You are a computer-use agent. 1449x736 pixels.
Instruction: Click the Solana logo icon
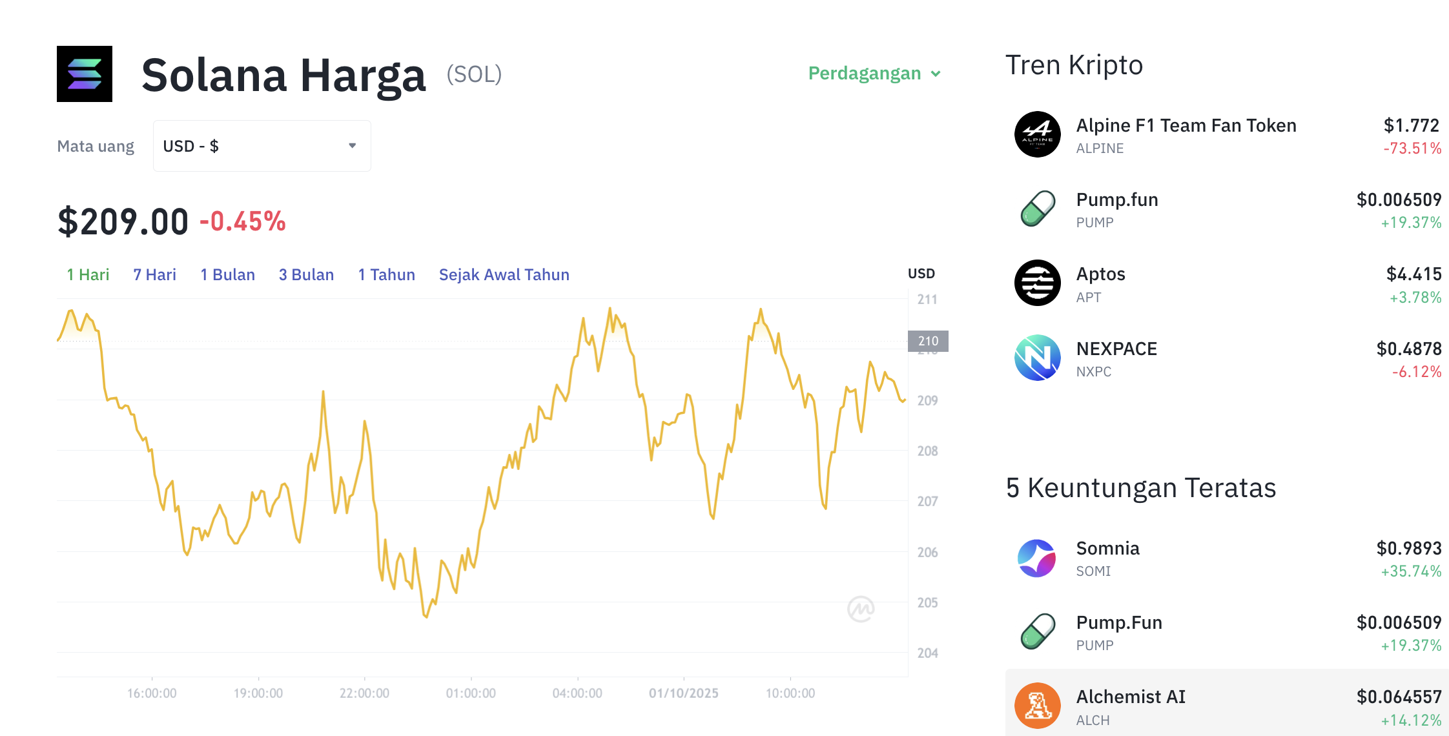(85, 74)
